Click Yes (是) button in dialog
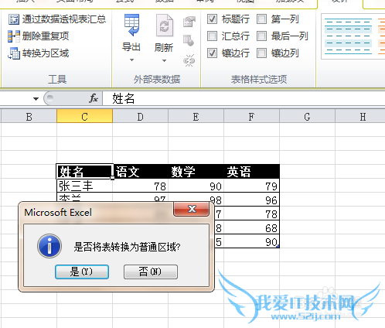 coord(82,272)
